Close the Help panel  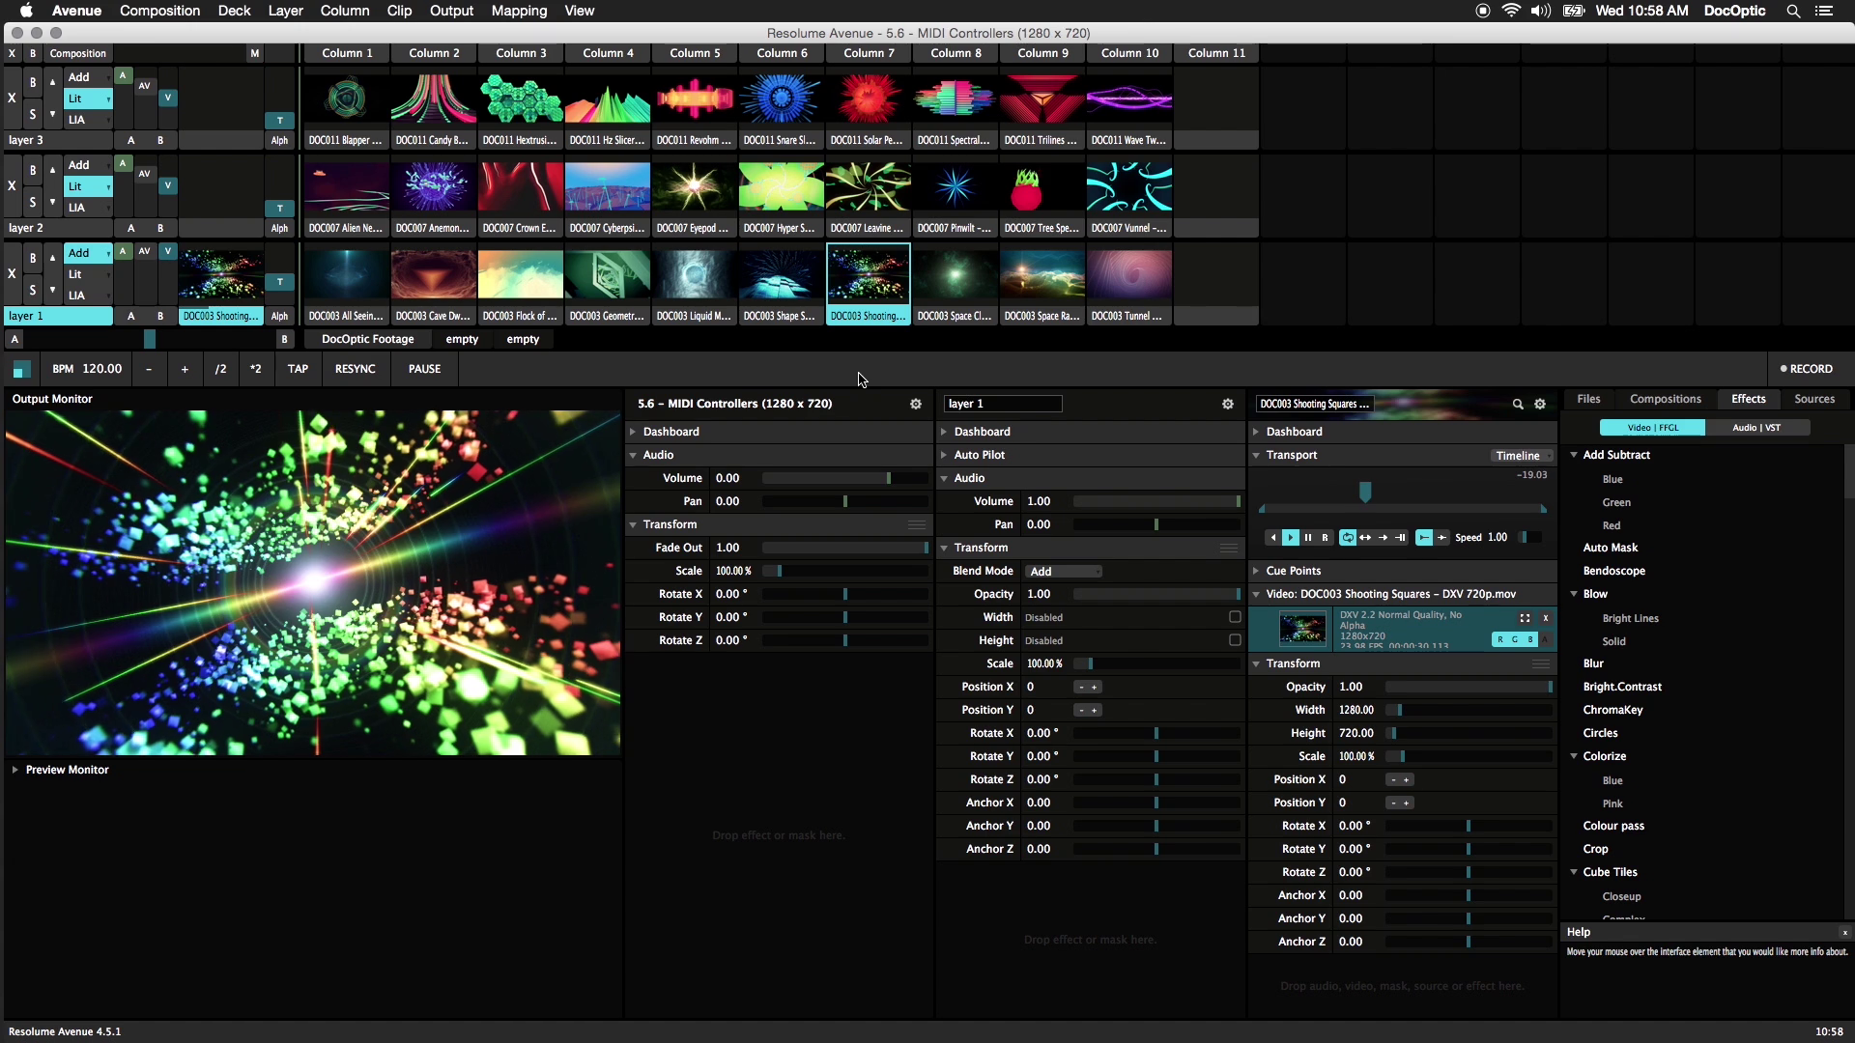[1844, 932]
